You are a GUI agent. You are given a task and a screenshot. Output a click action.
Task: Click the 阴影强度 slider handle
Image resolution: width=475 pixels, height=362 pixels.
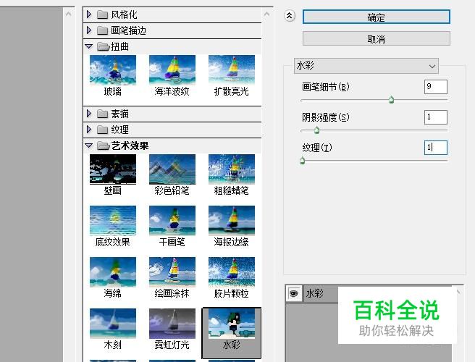point(316,130)
